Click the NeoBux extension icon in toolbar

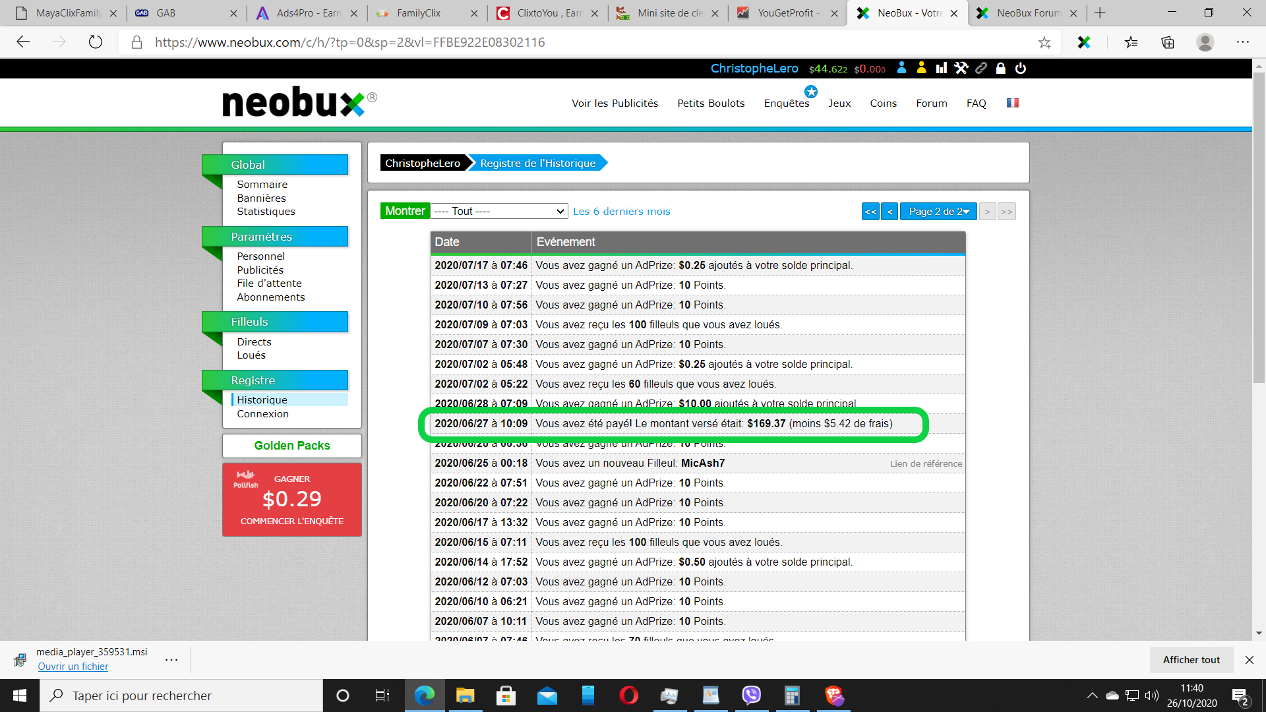1083,42
